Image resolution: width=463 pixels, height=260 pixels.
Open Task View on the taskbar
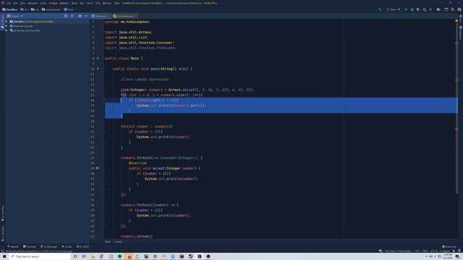84,256
